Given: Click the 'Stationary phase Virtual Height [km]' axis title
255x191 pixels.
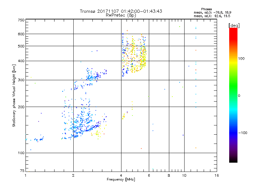Looking at the screenshot, I should [14, 96].
